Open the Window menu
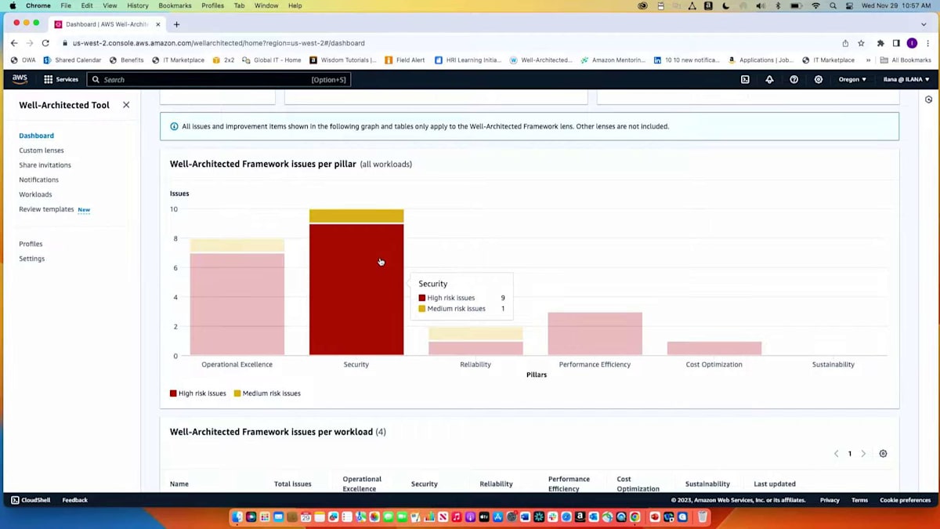The height and width of the screenshot is (529, 940). click(266, 5)
